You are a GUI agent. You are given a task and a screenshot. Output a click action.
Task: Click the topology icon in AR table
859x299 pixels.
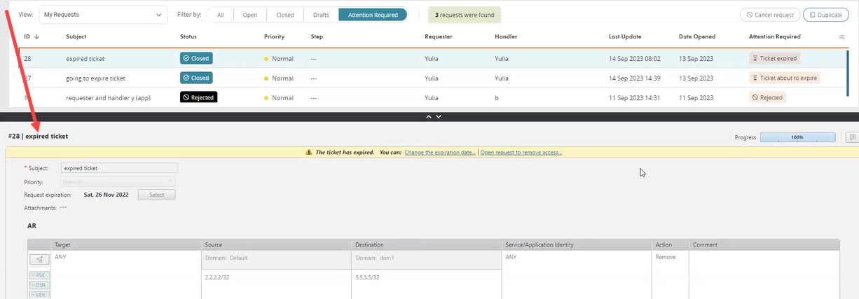tap(40, 260)
